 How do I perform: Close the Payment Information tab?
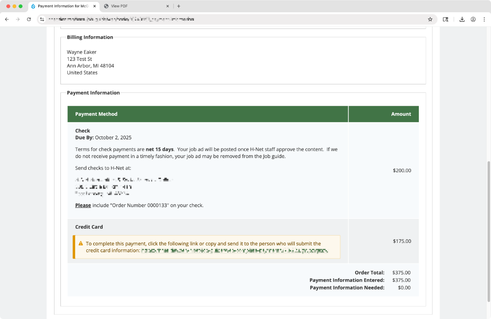(95, 6)
